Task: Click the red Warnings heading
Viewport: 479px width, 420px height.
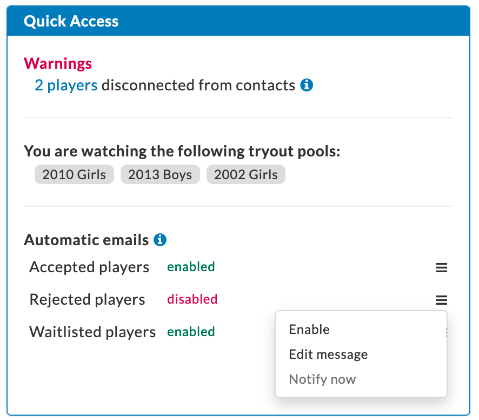Action: [58, 64]
